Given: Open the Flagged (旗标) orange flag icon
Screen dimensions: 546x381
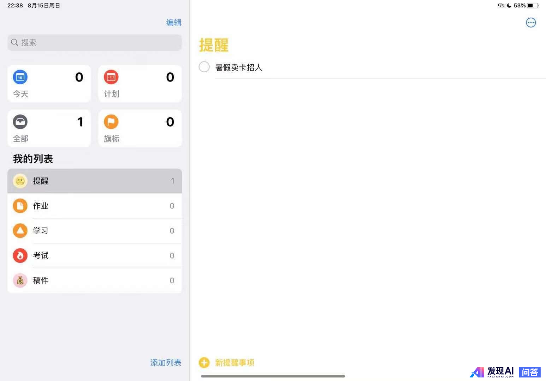Looking at the screenshot, I should tap(111, 122).
